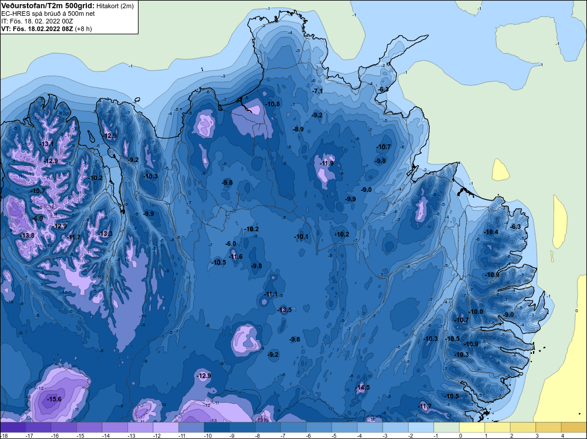
Task: Pick legend swatch between -18 and -17
Action: tap(13, 427)
